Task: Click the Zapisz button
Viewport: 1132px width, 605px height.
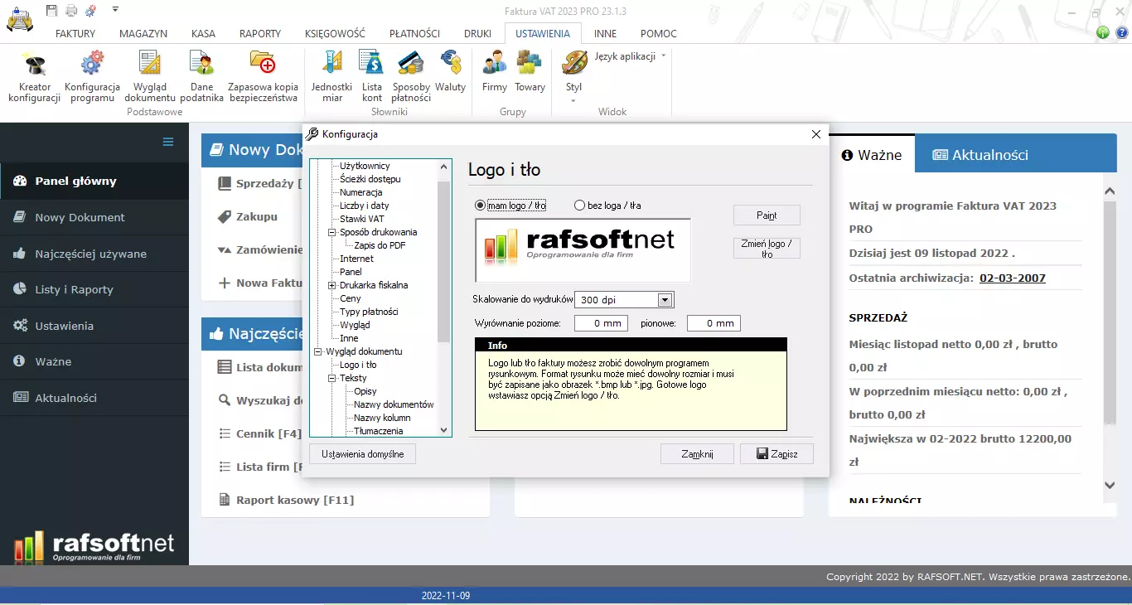Action: pyautogui.click(x=776, y=454)
